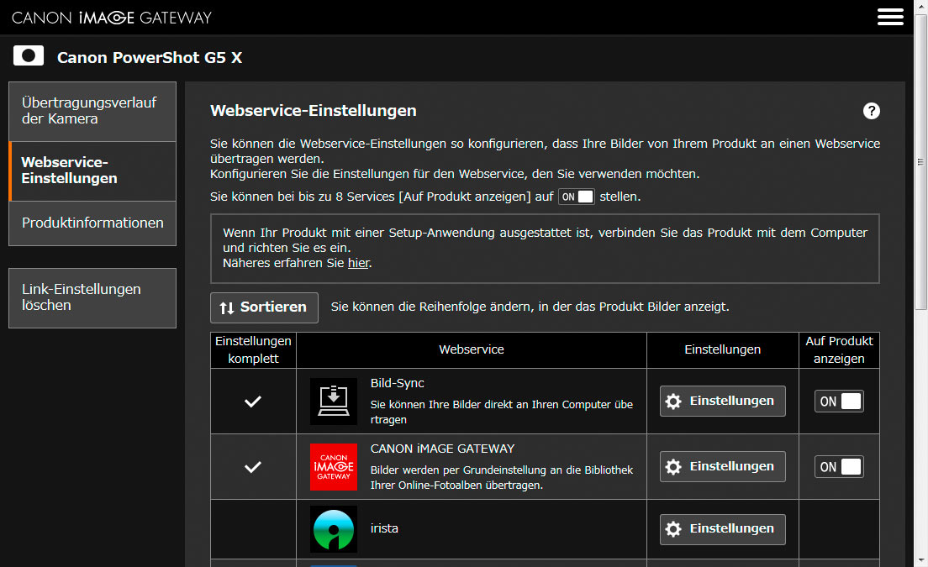The height and width of the screenshot is (567, 928).
Task: Click the green irista service icon
Action: [334, 529]
